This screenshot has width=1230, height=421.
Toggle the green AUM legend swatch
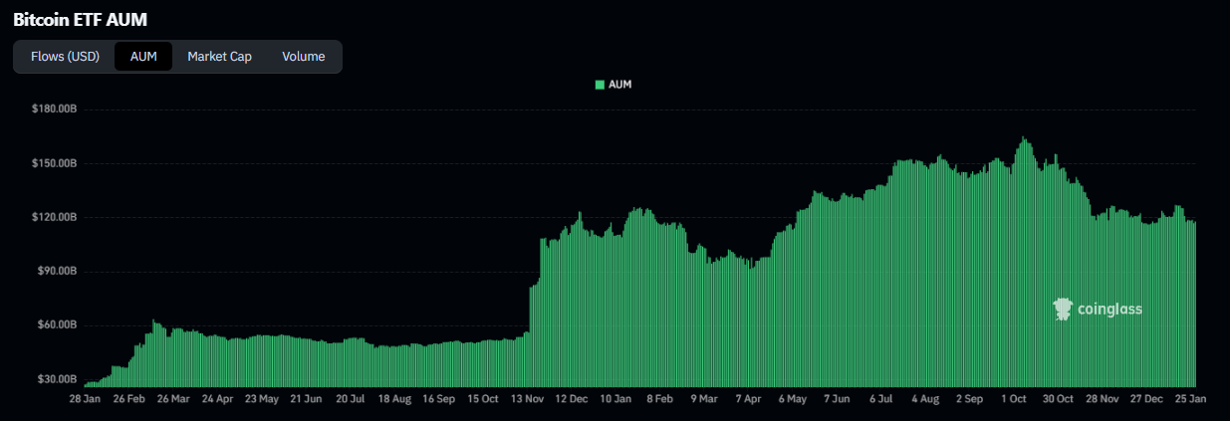pyautogui.click(x=600, y=85)
